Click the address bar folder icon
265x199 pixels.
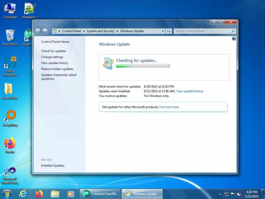(55, 31)
